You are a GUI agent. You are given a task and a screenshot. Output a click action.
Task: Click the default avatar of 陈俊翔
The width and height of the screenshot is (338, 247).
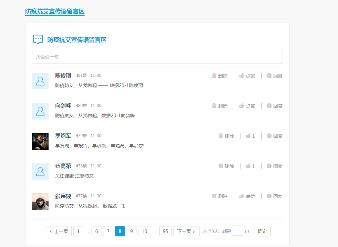click(40, 81)
